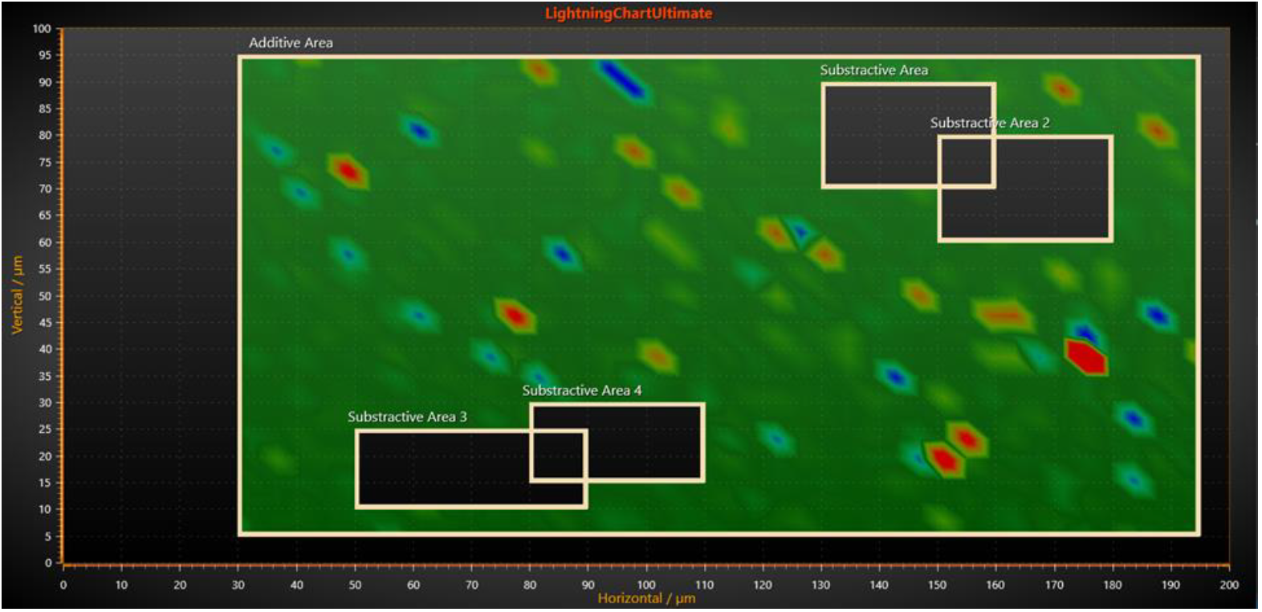The width and height of the screenshot is (1262, 612).
Task: Click the 100 tick on the horizontal axis
Action: tap(646, 585)
